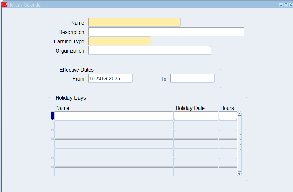This screenshot has height=192, width=293.
Task: Click the Oracle icon in the title bar
Action: (5, 5)
